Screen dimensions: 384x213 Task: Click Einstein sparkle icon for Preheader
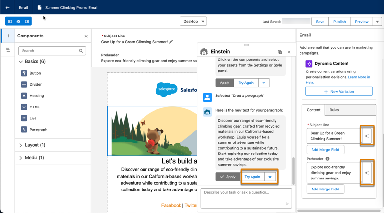(x=367, y=173)
